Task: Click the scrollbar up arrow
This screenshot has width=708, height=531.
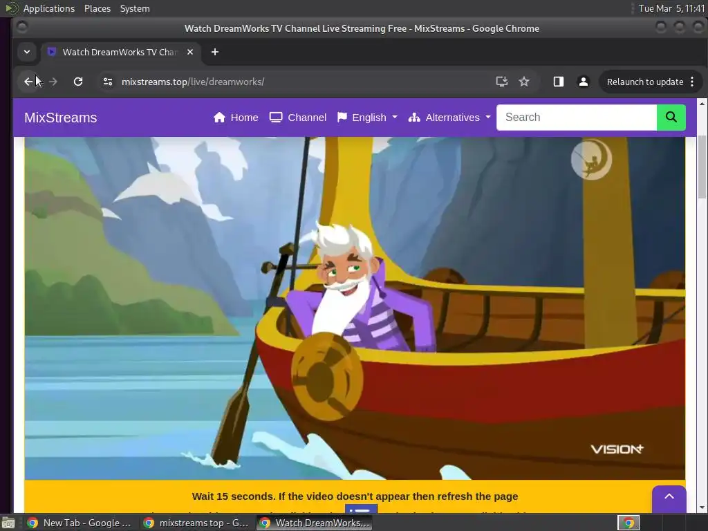Action: coord(702,104)
